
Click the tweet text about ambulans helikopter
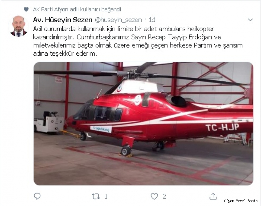point(138,41)
